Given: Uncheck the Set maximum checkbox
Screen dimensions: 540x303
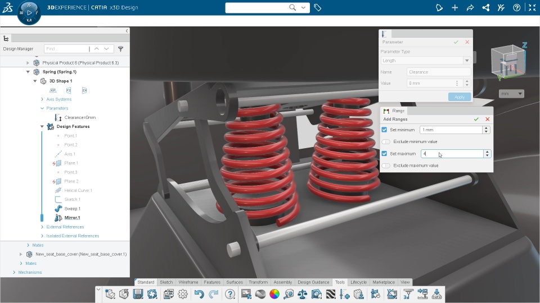Looking at the screenshot, I should pos(384,154).
